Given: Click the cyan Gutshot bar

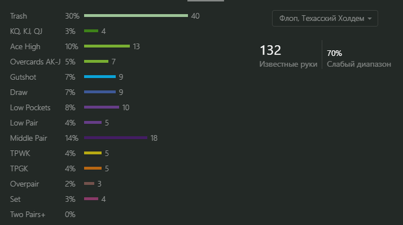Looking at the screenshot, I should tap(100, 77).
